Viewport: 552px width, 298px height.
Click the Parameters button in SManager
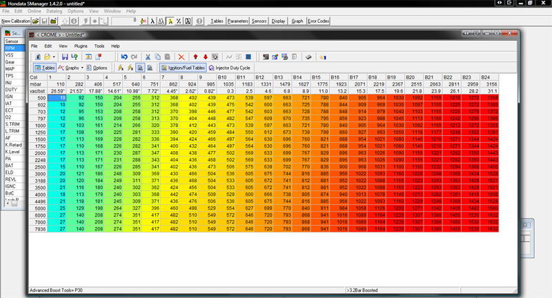237,21
